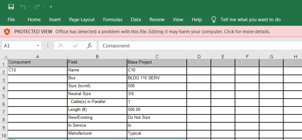302x140 pixels.
Task: Click the Protected View shield icon
Action: 7,32
